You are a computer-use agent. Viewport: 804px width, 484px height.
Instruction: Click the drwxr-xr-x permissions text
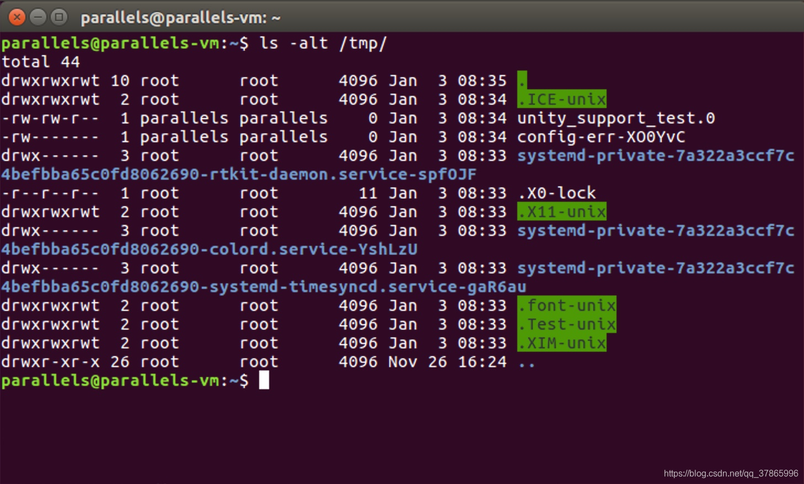(x=50, y=362)
